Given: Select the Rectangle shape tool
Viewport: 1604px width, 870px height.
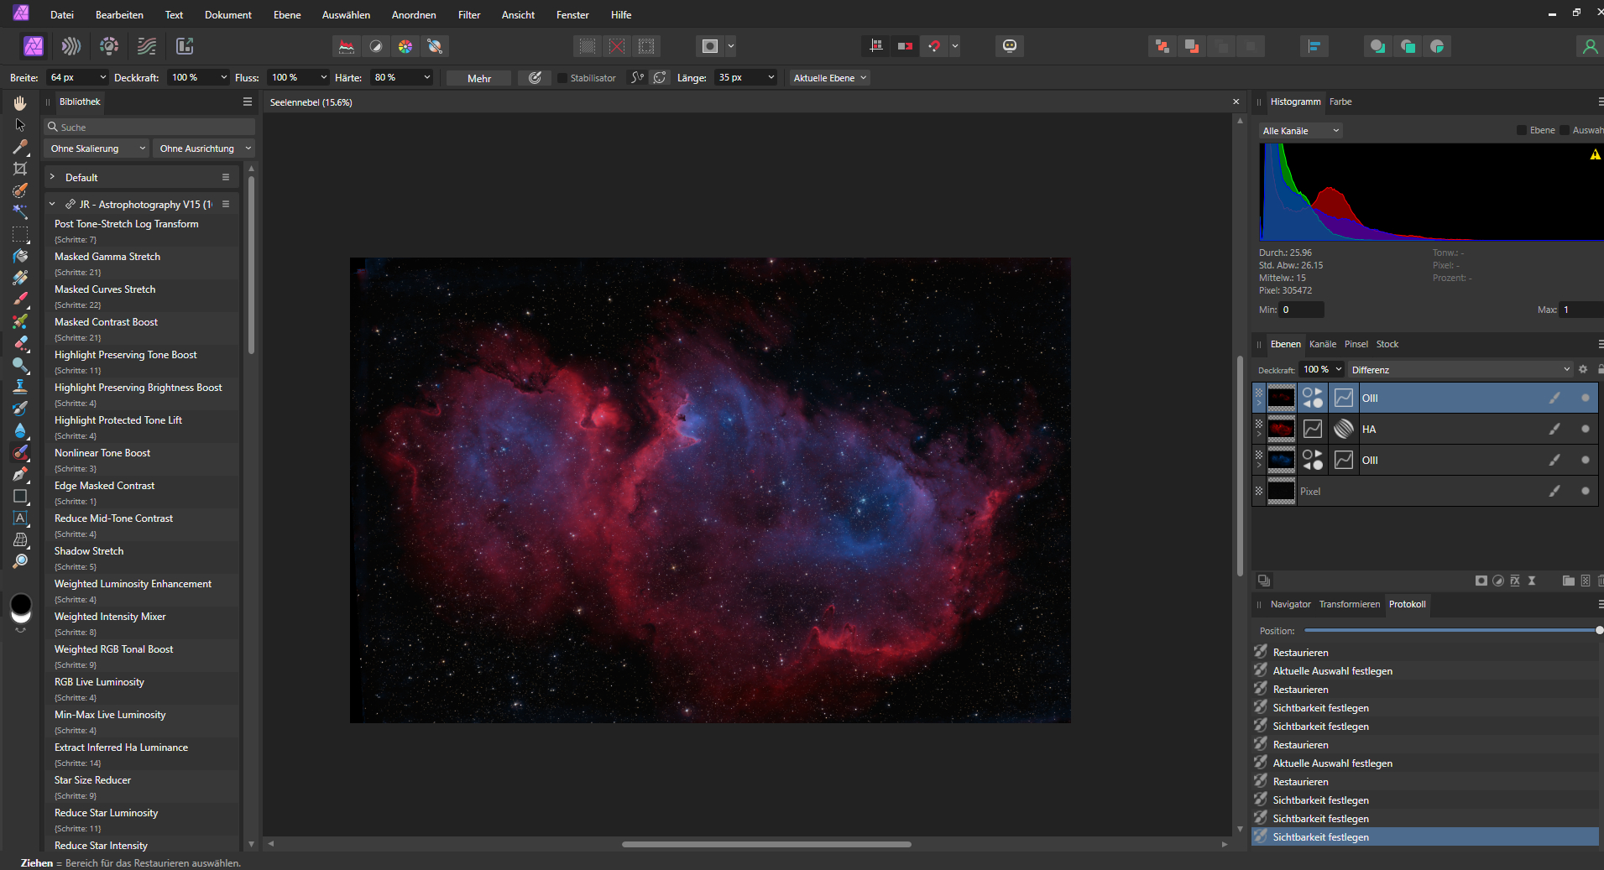Looking at the screenshot, I should 20,496.
